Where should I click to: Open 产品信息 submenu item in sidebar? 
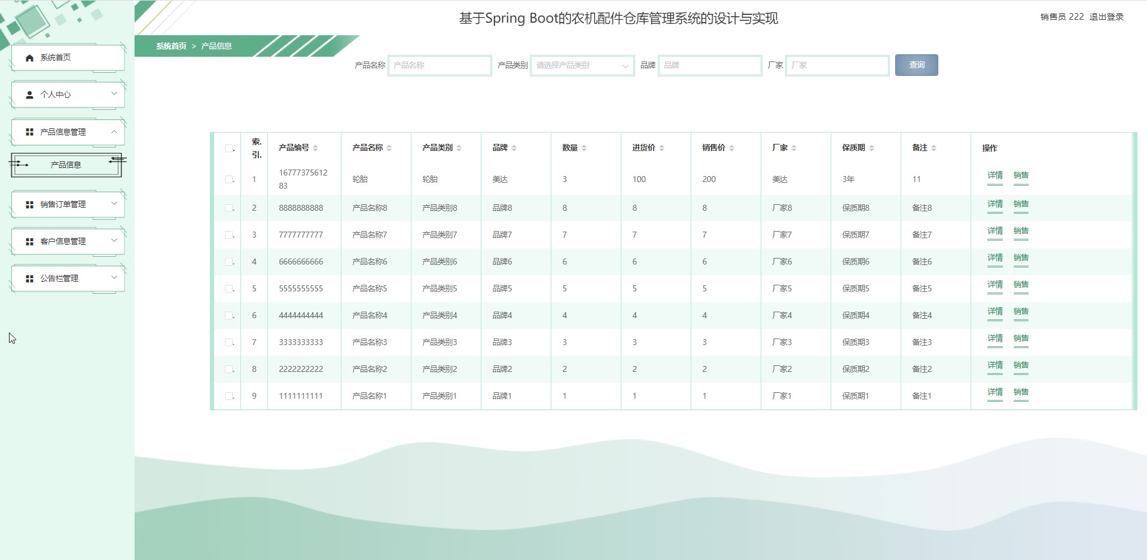pyautogui.click(x=66, y=165)
